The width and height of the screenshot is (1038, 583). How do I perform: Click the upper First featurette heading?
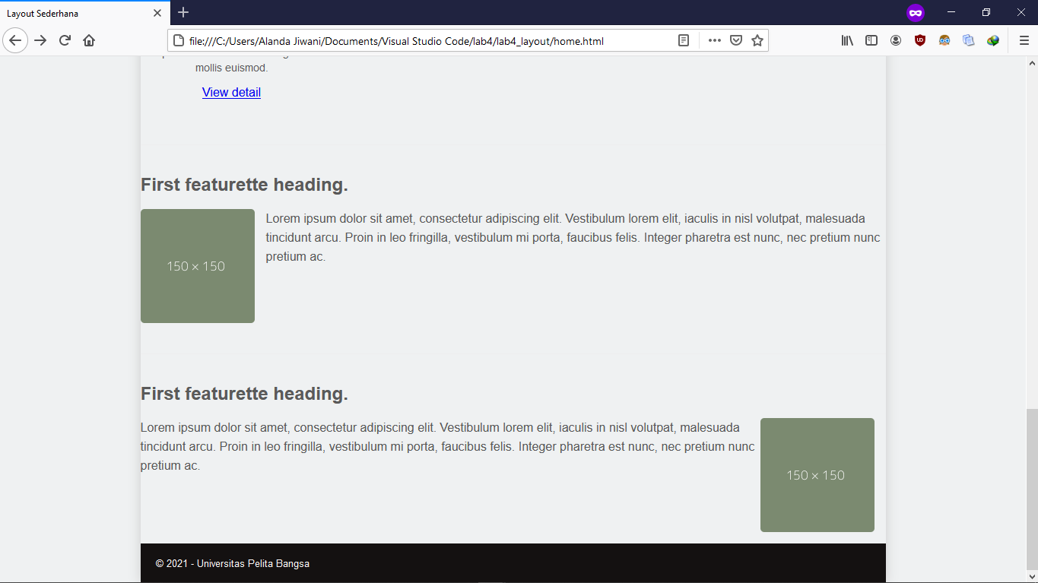click(x=244, y=185)
